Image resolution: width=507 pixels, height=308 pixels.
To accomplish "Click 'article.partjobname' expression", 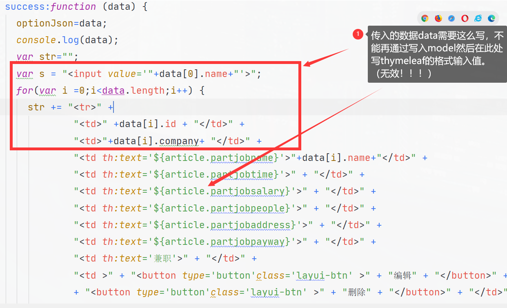I will [x=219, y=158].
